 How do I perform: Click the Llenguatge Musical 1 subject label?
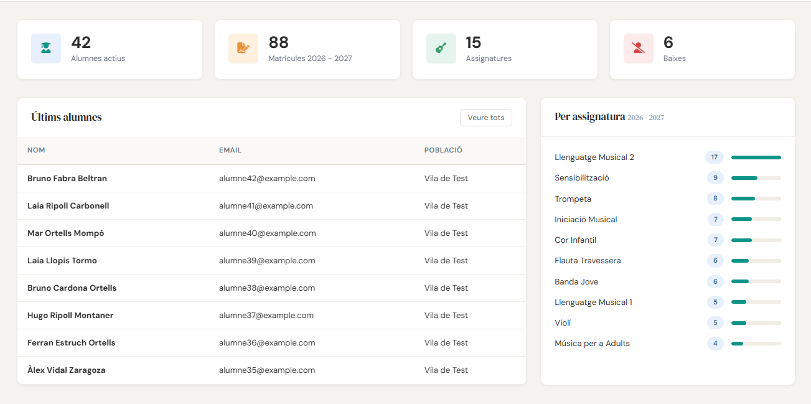[x=593, y=303]
